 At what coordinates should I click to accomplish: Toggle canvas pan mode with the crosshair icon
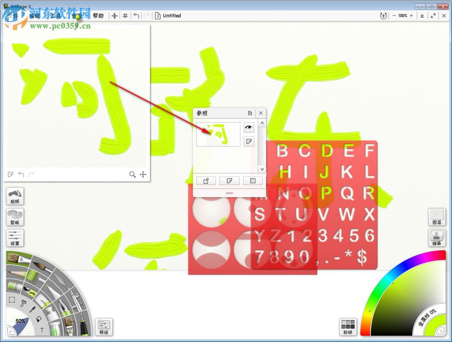pos(115,15)
